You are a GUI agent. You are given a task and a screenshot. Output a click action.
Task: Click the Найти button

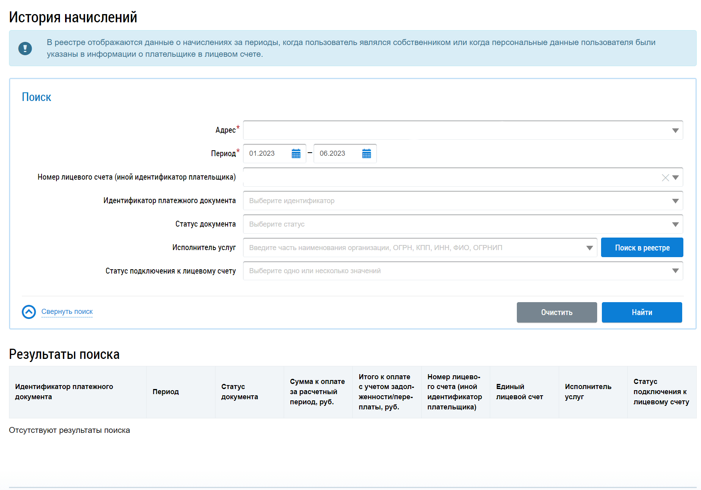point(641,312)
